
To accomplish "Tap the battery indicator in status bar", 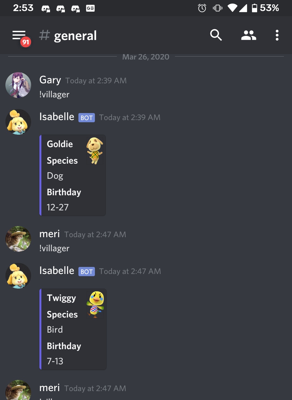I will point(254,8).
